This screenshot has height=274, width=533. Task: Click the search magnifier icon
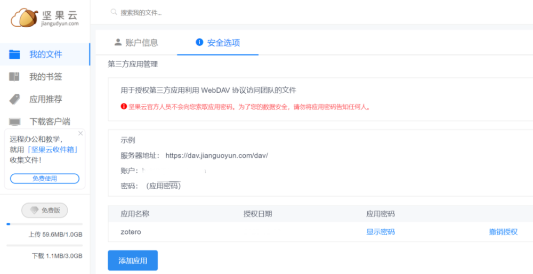pos(114,12)
